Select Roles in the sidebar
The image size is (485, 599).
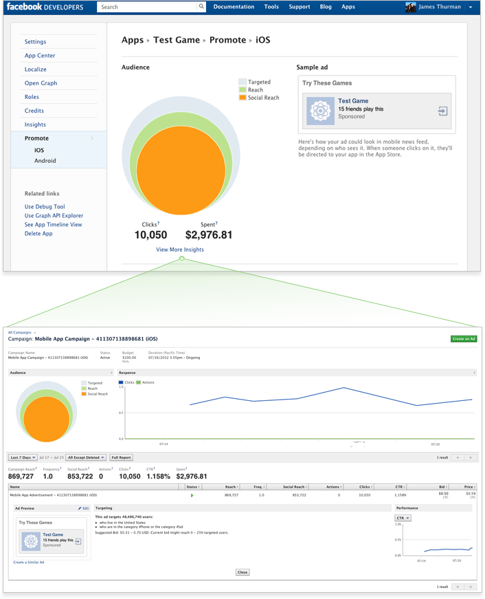click(x=32, y=97)
